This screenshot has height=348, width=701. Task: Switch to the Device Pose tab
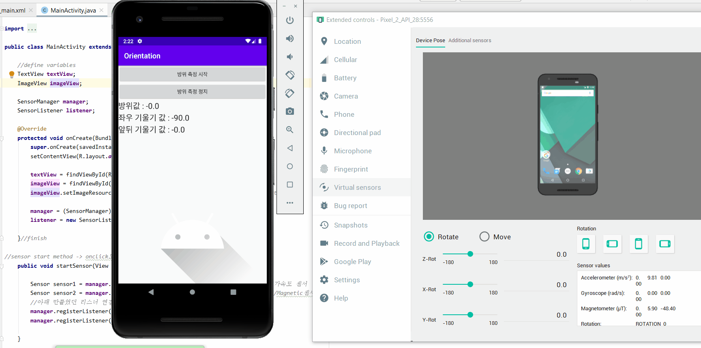(430, 41)
